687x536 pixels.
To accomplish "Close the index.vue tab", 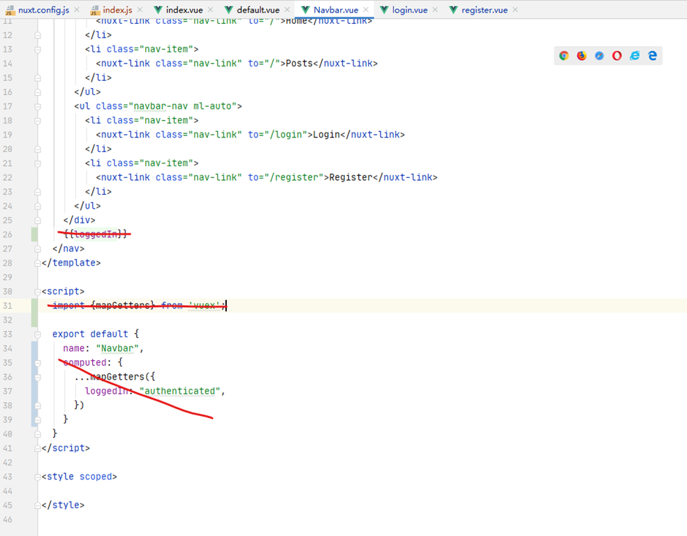I will click(210, 10).
